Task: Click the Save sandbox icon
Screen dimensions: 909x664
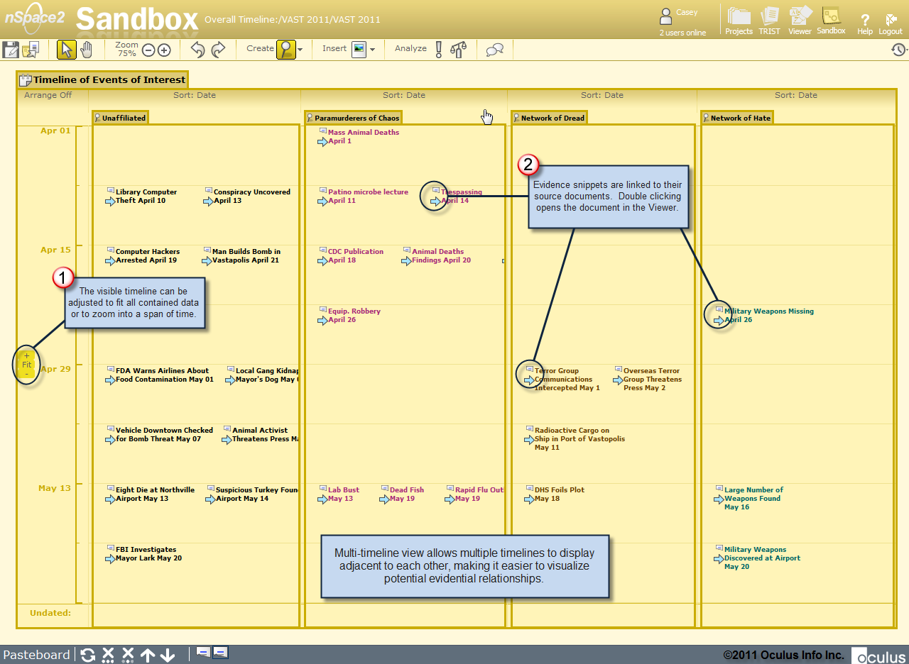Action: [11, 50]
